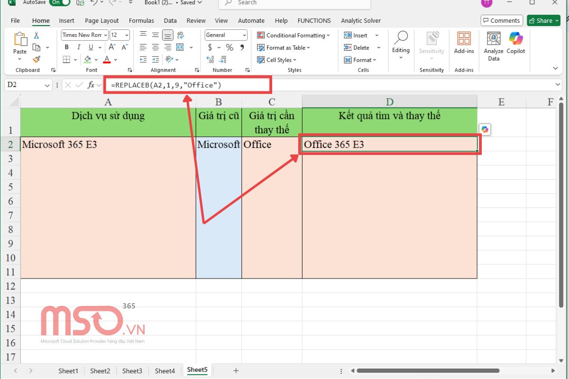Click the Copy icon in Clipboard
569x379 pixels.
point(36,47)
